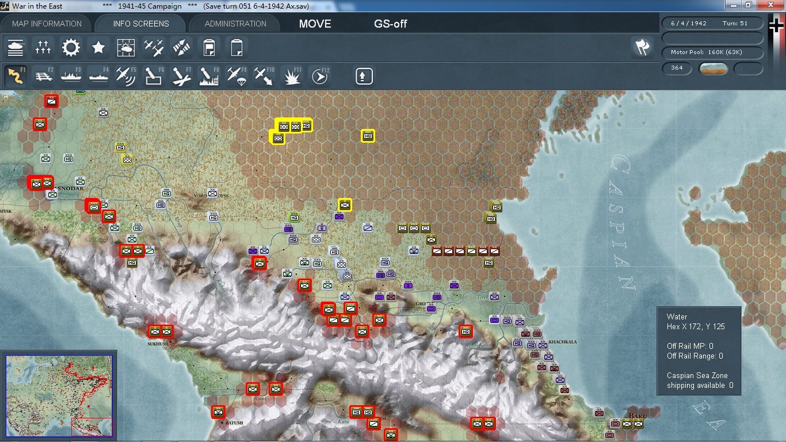Select F8 bomb city mode
Viewport: 786px width, 442px height.
[x=209, y=76]
